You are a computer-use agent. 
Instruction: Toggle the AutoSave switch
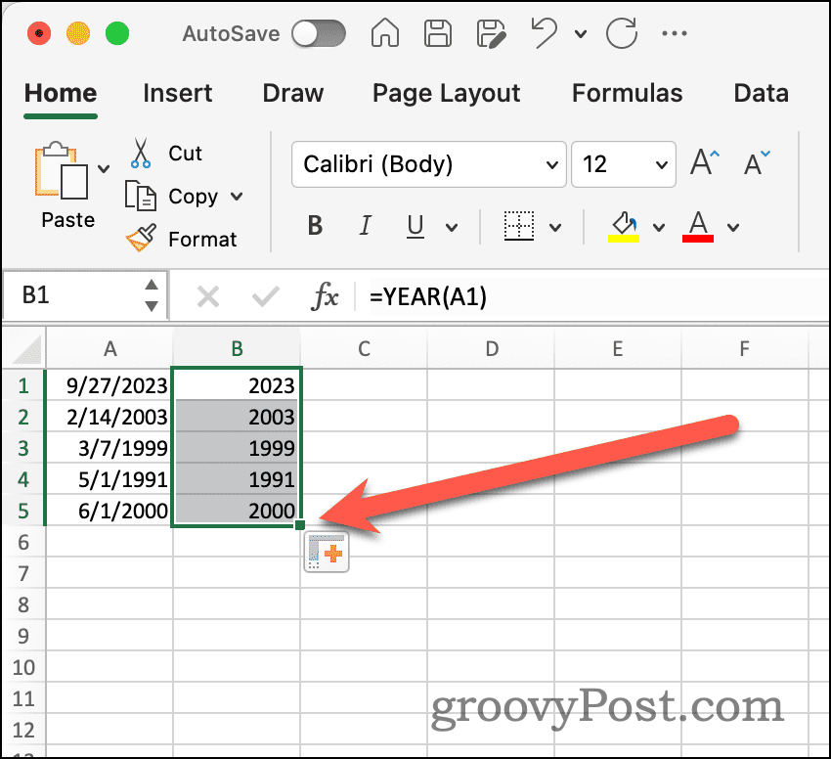click(x=319, y=33)
